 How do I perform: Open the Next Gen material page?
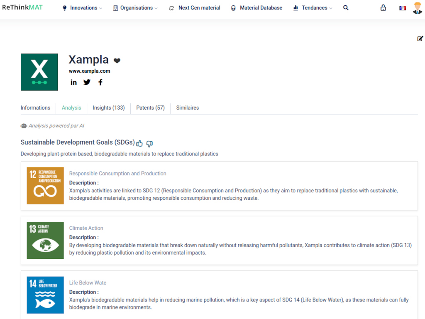(194, 8)
